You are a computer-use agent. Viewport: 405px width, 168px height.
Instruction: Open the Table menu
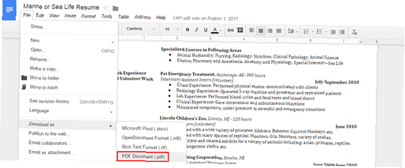coord(124,17)
